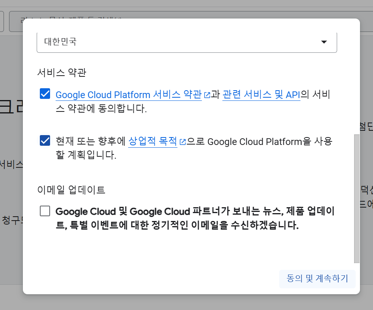373x310 pixels.
Task: Click the bold email newsletter description text
Action: click(195, 218)
